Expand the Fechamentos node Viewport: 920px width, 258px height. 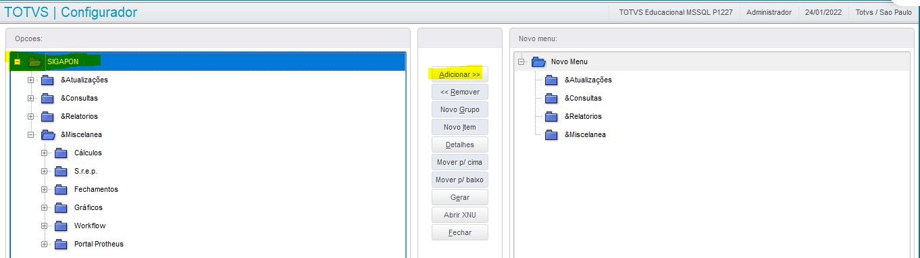[x=45, y=190]
